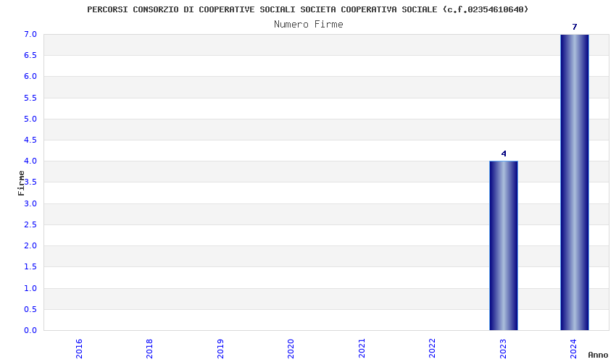This screenshot has width=616, height=362.
Task: Click the 2024 x-axis year label
Action: coord(573,349)
